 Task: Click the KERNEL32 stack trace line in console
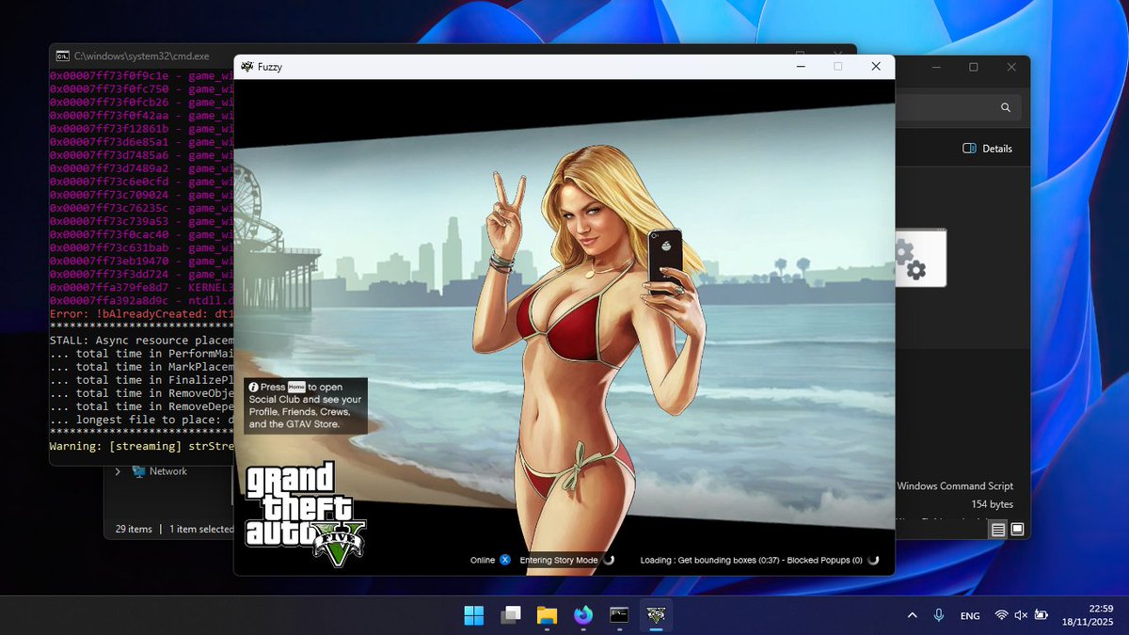coord(141,287)
